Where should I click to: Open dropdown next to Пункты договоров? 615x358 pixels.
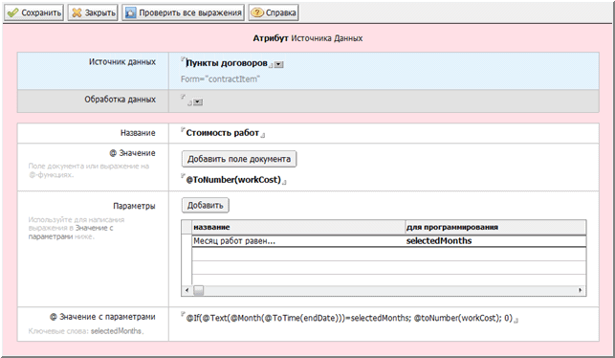[x=279, y=64]
